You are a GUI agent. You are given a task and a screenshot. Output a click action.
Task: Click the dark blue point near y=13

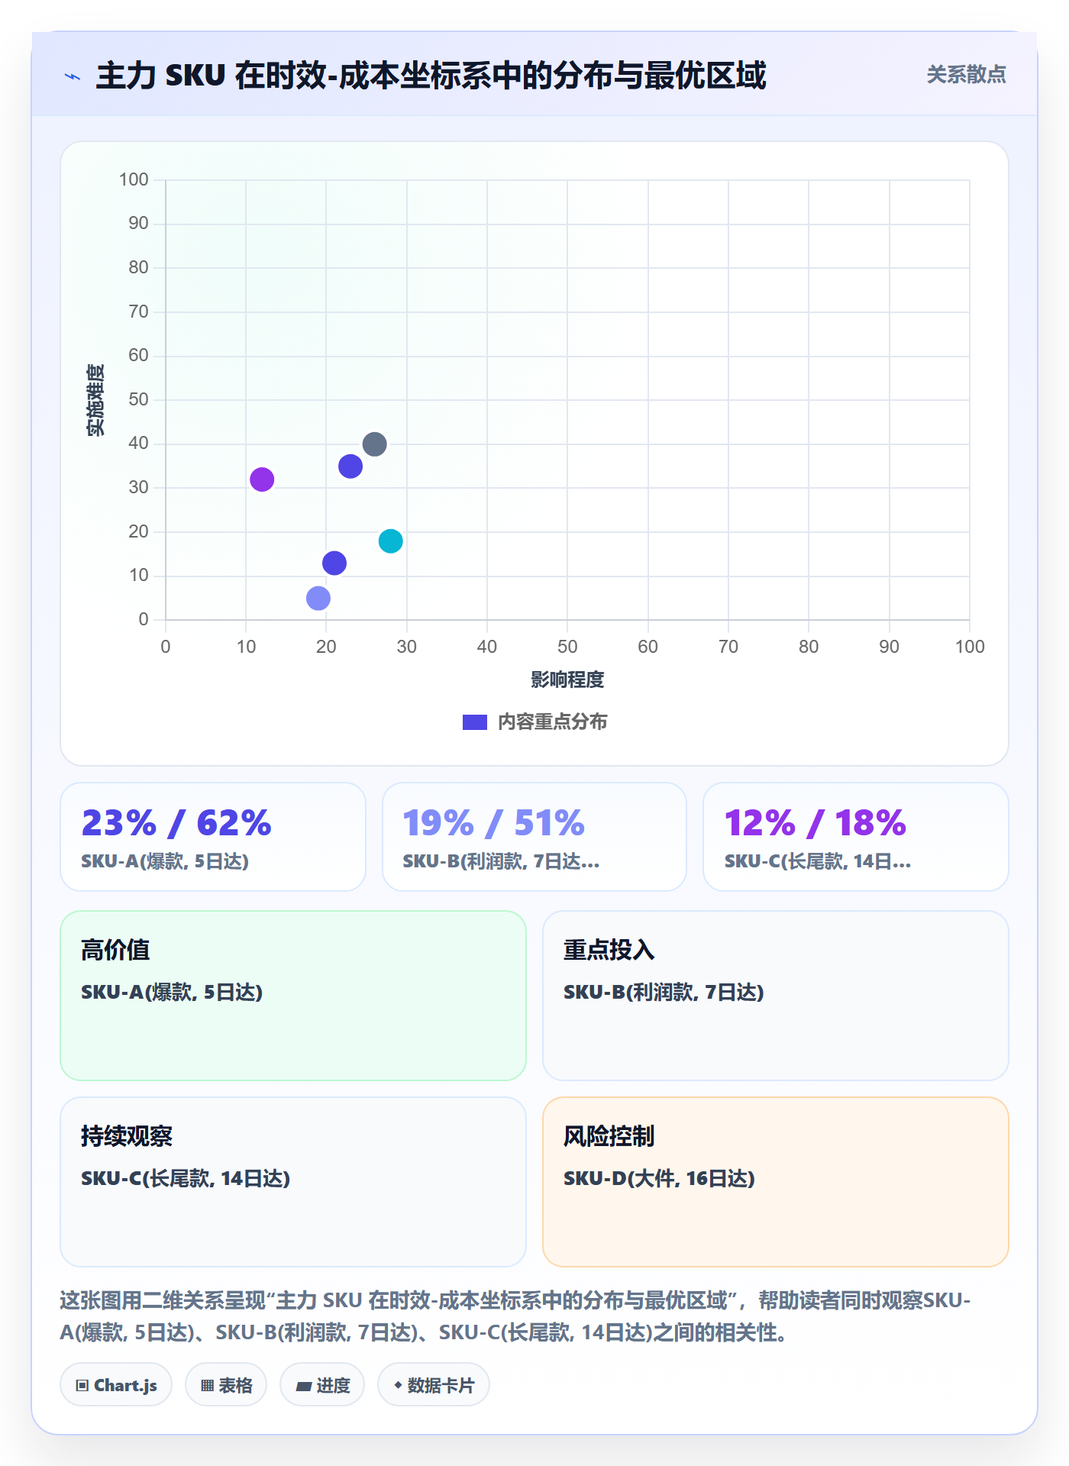pyautogui.click(x=334, y=563)
